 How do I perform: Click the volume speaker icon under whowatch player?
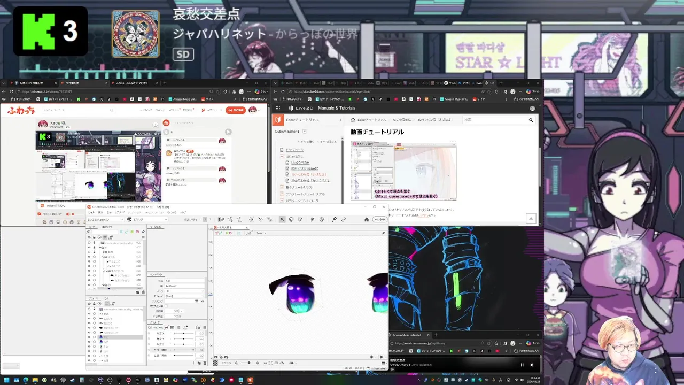click(68, 214)
